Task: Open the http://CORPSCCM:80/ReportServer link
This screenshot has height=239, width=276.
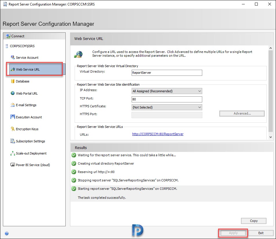Action: point(158,134)
